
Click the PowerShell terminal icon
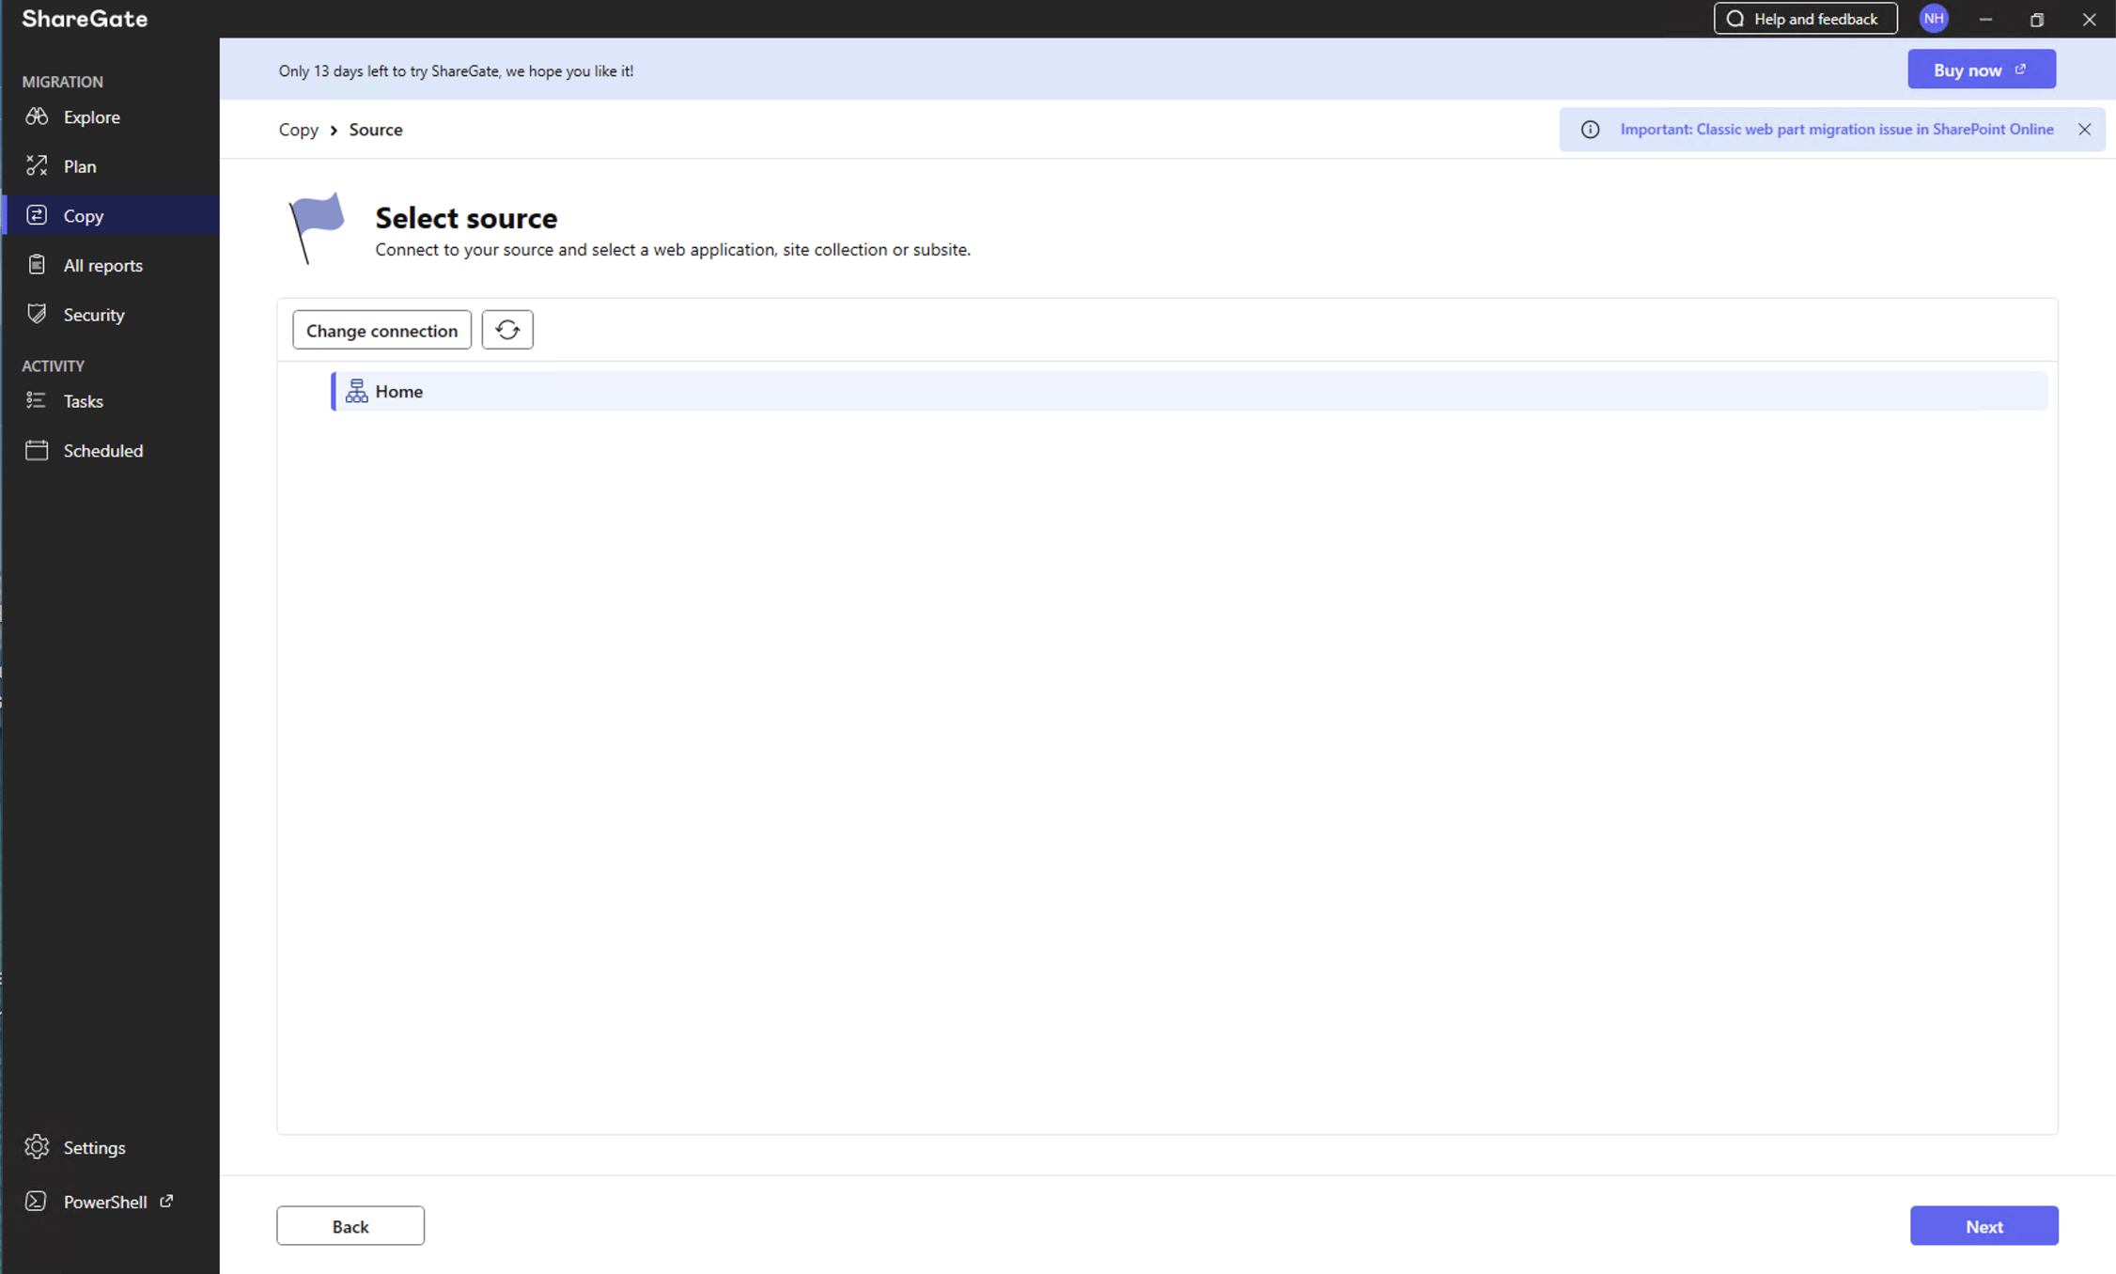click(x=36, y=1201)
